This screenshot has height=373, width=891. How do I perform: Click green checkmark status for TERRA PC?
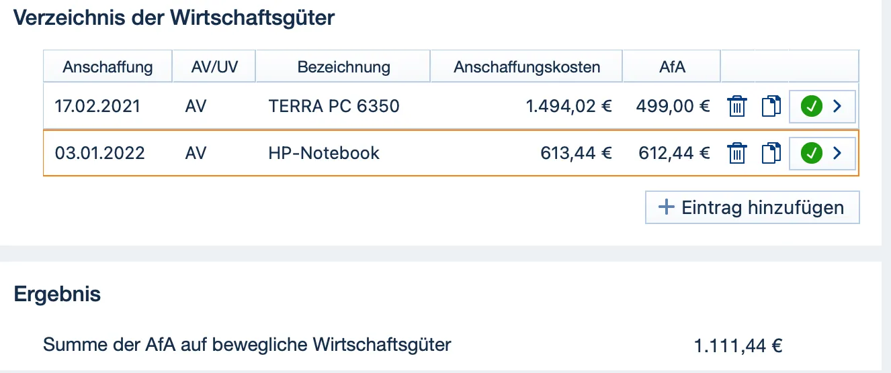812,107
